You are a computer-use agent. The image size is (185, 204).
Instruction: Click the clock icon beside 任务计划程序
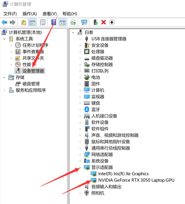pos(18,45)
